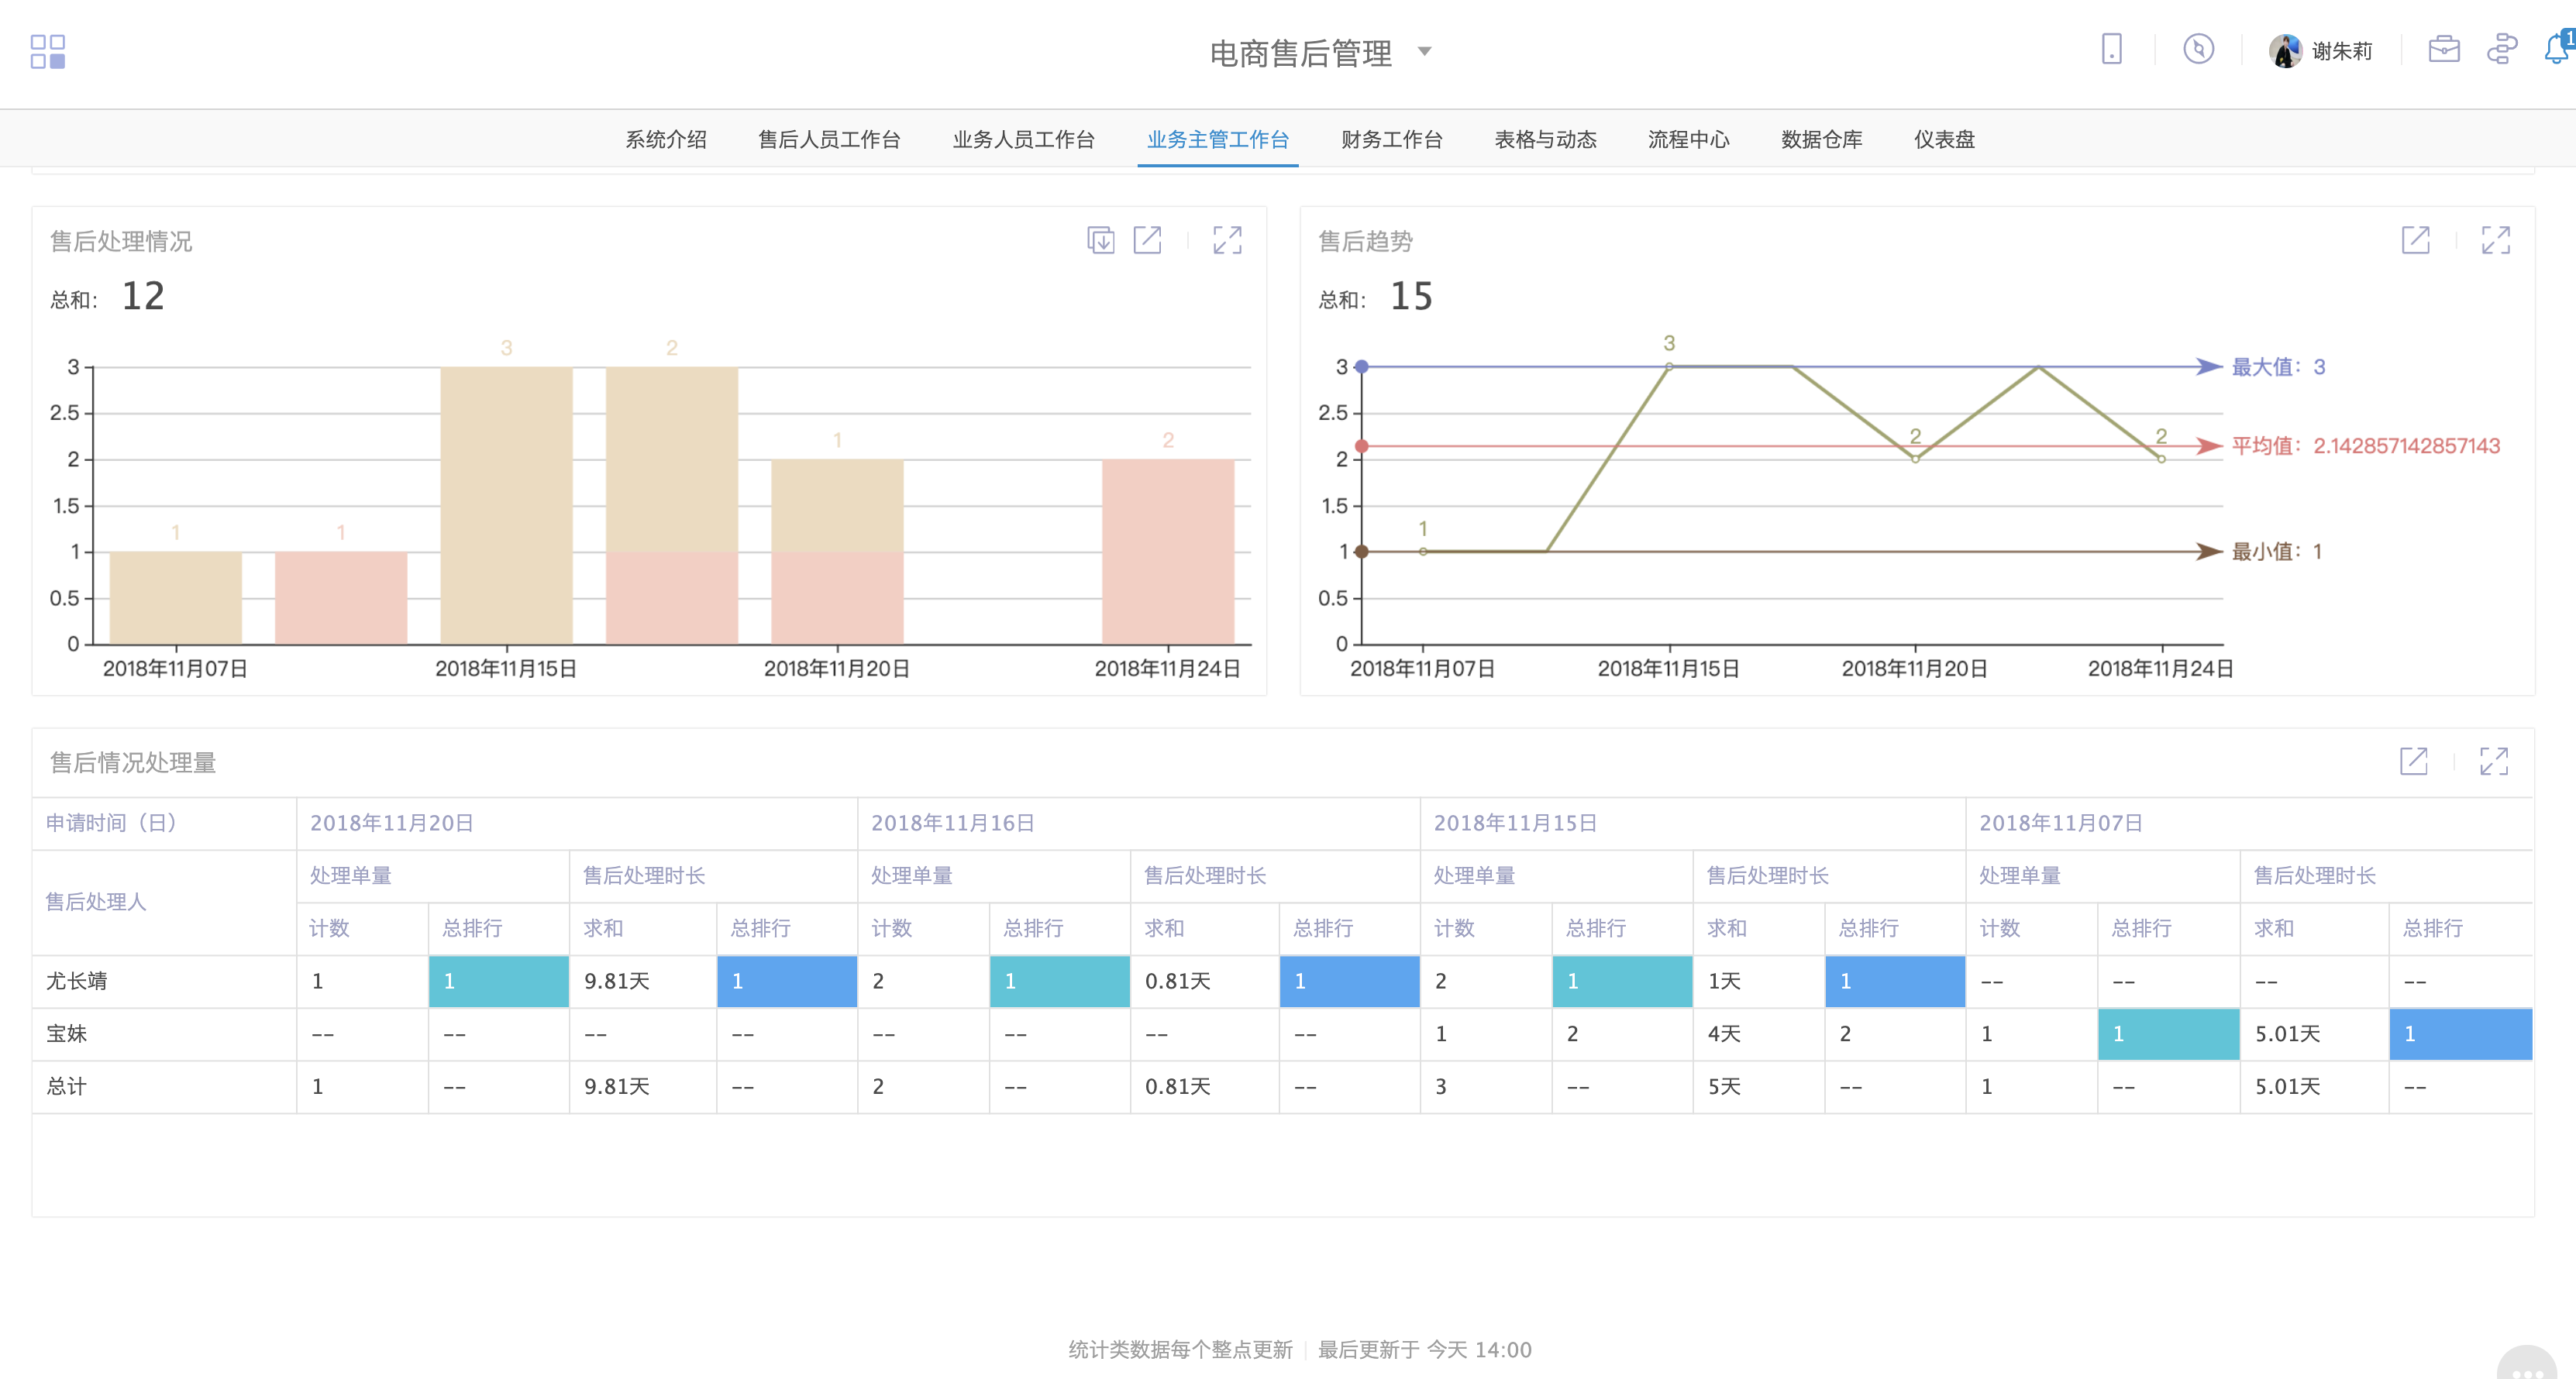
Task: Open 售后情况处理量 table in new window icon
Action: point(2413,761)
